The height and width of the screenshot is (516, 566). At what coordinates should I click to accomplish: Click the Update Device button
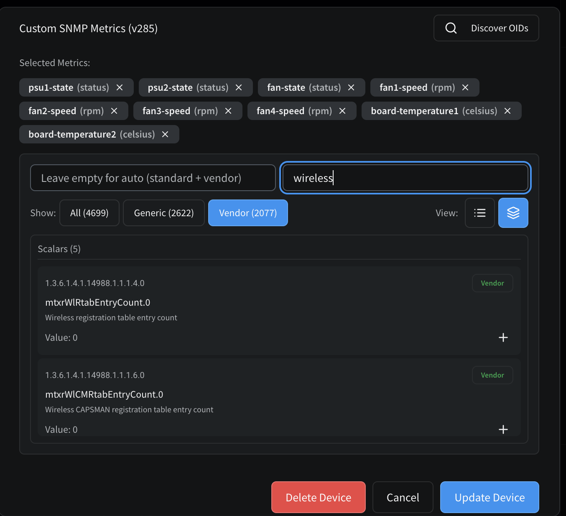point(490,497)
